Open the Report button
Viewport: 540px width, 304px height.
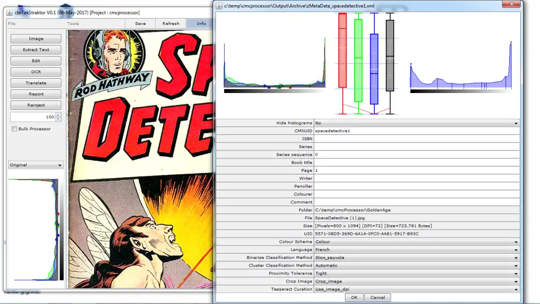click(36, 94)
